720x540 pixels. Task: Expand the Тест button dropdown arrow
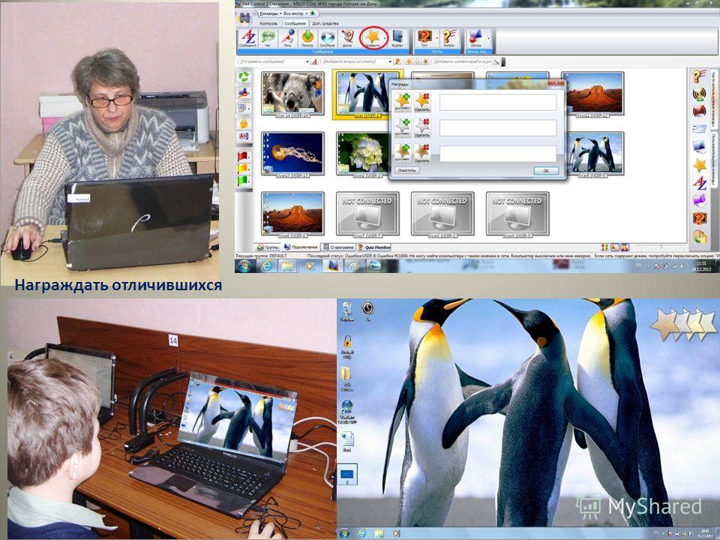436,38
